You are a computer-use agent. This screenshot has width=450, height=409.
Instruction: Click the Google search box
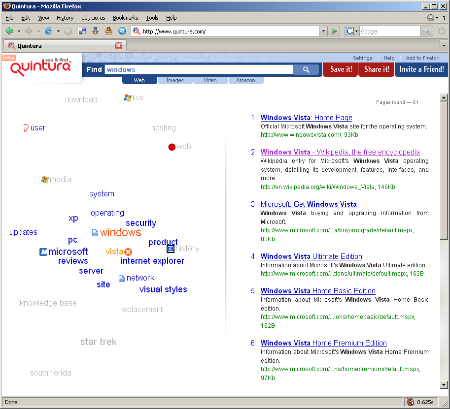pyautogui.click(x=390, y=31)
